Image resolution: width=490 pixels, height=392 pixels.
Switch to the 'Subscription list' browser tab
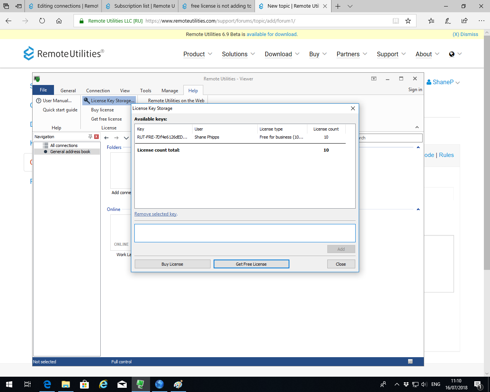140,6
